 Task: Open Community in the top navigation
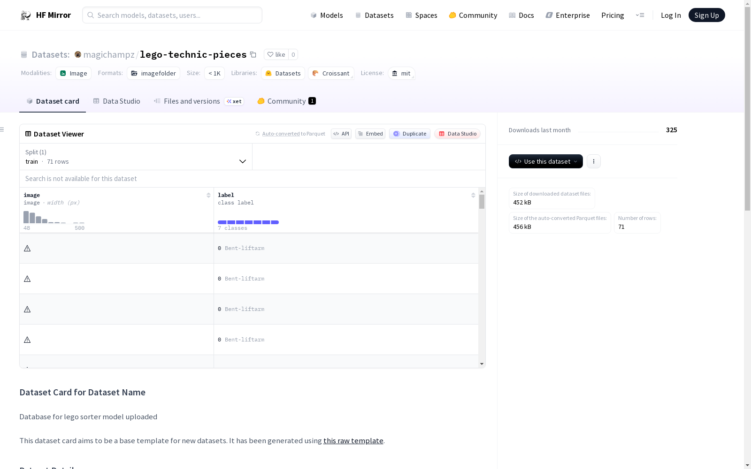point(473,15)
